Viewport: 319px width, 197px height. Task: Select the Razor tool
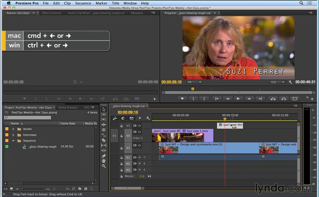pos(104,140)
